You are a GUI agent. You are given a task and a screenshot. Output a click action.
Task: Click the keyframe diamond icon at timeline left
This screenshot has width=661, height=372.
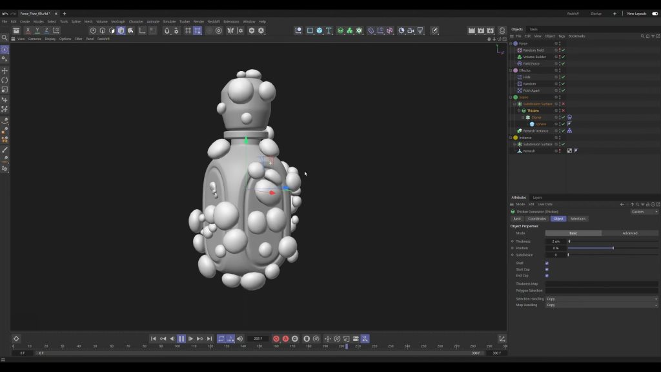coord(16,338)
